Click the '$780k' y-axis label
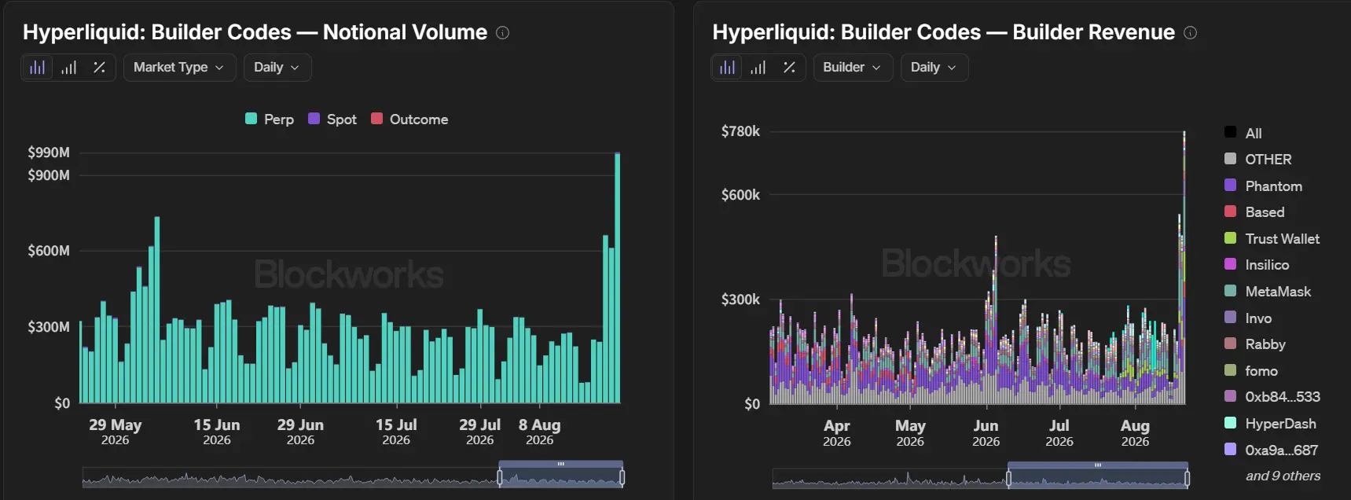Image resolution: width=1351 pixels, height=500 pixels. pos(740,131)
